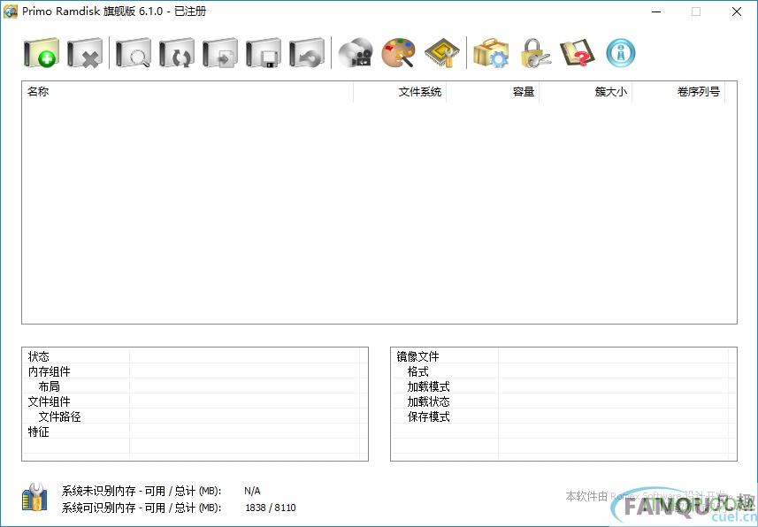Open the toolbox options gear icon
The width and height of the screenshot is (758, 527).
[x=491, y=53]
